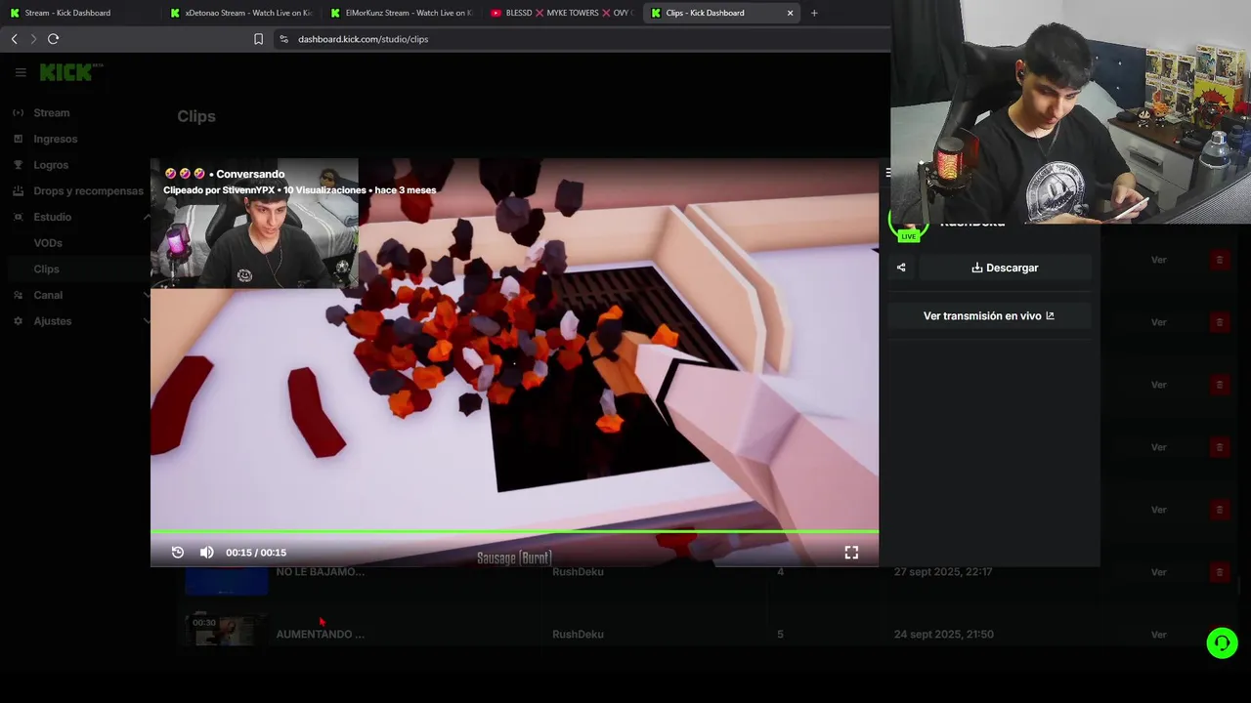Viewport: 1251px width, 703px height.
Task: Seek on the green clip progress bar
Action: pos(514,532)
